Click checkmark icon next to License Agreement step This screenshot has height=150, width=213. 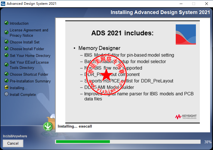click(x=6, y=32)
